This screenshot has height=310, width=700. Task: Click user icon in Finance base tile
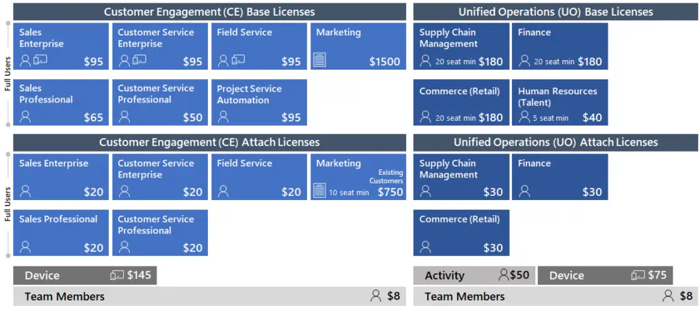click(524, 61)
